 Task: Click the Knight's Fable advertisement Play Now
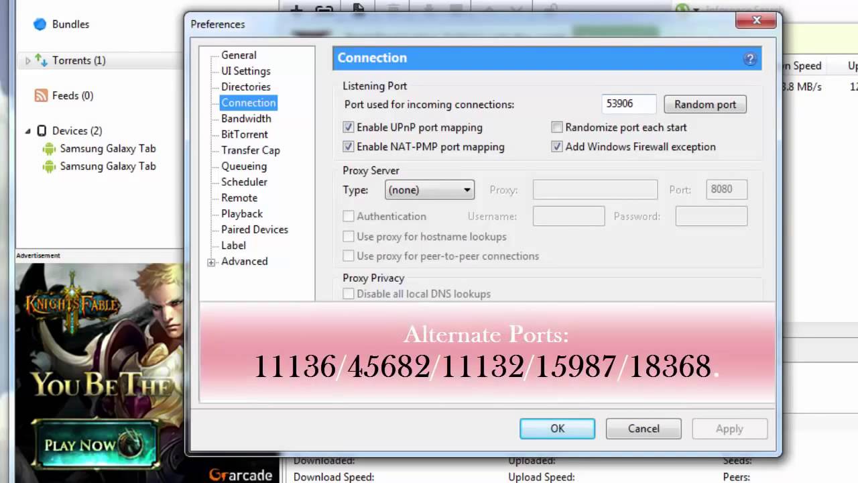pos(97,444)
